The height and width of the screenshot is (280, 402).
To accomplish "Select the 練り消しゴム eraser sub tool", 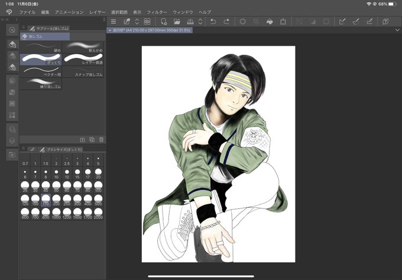I will click(41, 84).
